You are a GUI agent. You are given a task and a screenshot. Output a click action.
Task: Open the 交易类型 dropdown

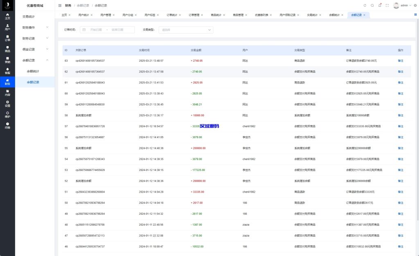click(186, 30)
